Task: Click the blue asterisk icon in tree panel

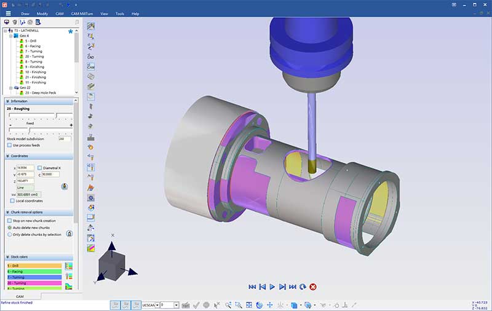Action: [71, 31]
